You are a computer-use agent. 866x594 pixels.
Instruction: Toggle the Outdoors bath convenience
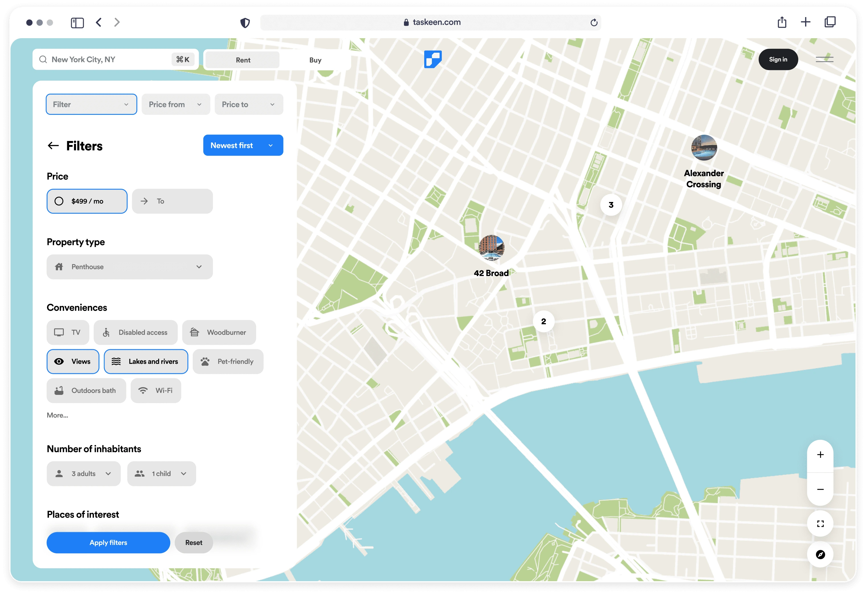[87, 390]
